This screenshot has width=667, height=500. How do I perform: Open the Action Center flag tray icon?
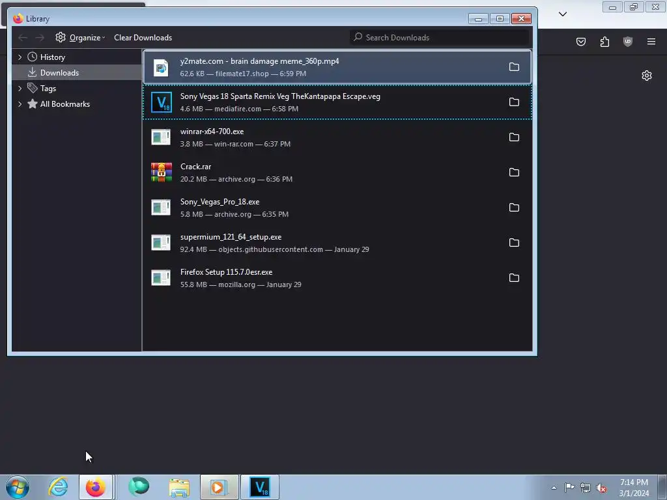(x=569, y=488)
